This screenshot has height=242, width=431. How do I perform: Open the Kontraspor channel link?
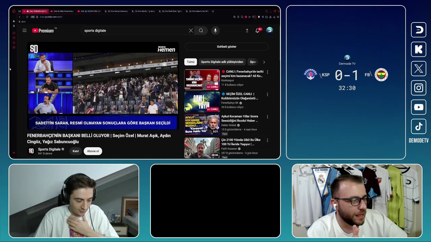pos(228,80)
